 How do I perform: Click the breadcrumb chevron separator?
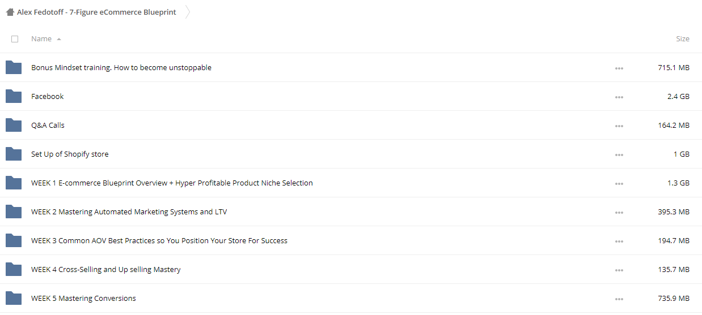[x=188, y=12]
